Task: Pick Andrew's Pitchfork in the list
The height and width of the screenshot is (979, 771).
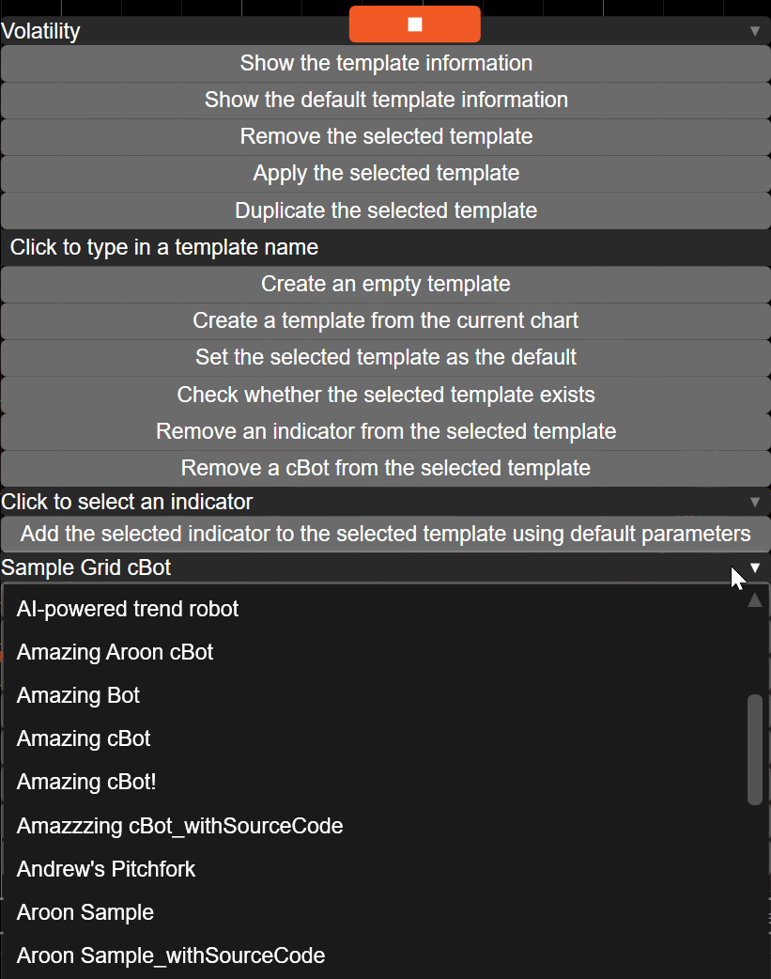Action: pos(106,869)
